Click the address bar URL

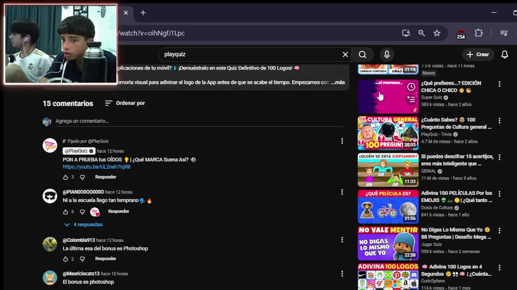(152, 33)
